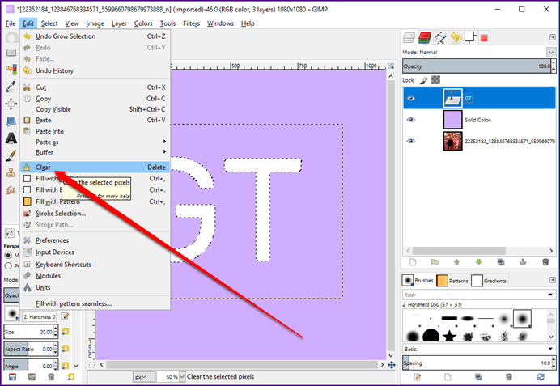The height and width of the screenshot is (386, 560).
Task: Lower the selected layer with green arrow
Action: (x=478, y=262)
